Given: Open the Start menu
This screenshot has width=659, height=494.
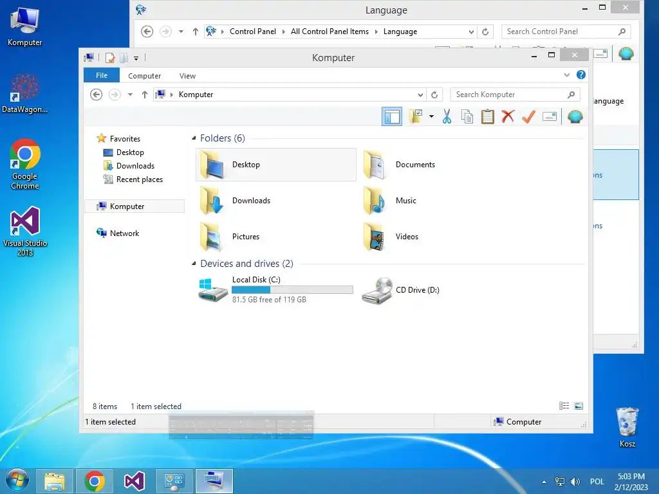Looking at the screenshot, I should 17,480.
